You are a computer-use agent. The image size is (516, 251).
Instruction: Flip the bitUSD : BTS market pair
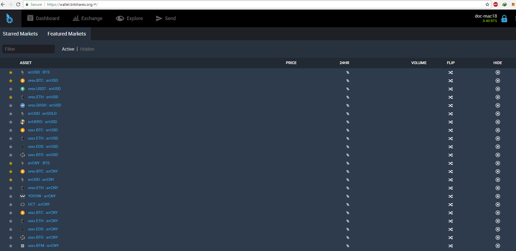coord(450,72)
